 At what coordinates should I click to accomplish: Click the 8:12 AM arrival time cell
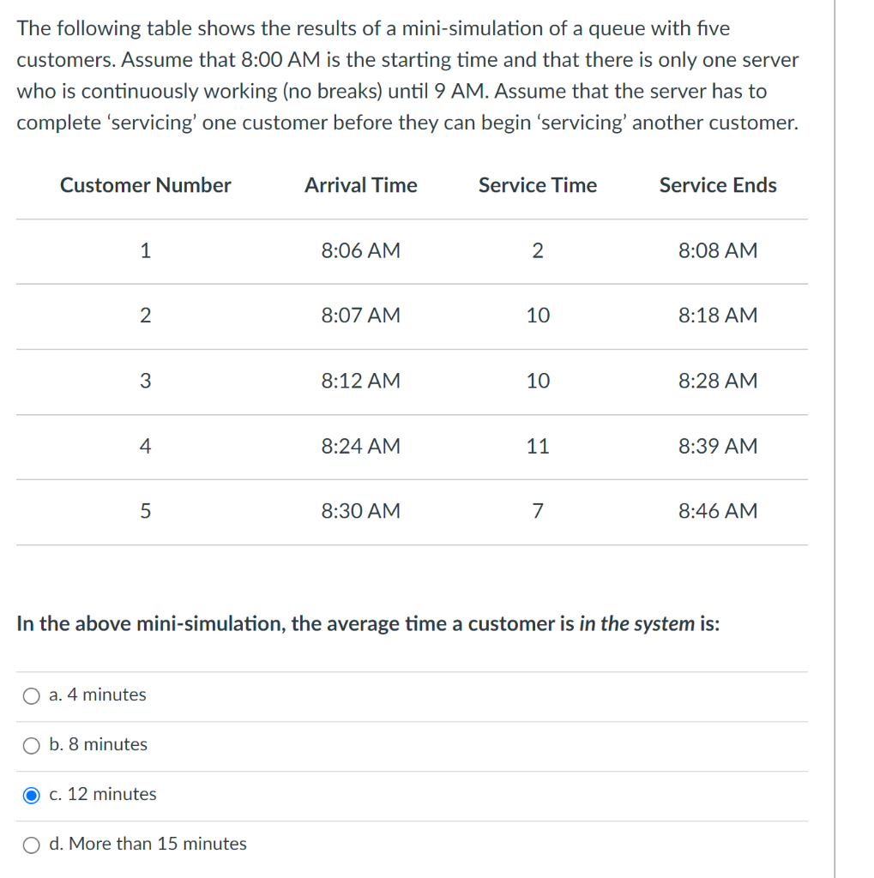[360, 381]
